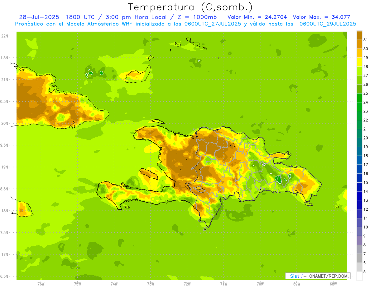Click the "70W" longitude axis label
374x288 pixels.
point(260,284)
